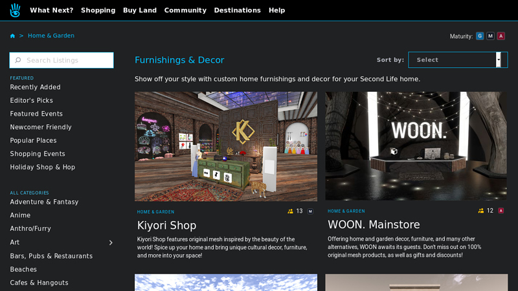The width and height of the screenshot is (518, 291).
Task: Click the search magnifier icon
Action: 18,60
